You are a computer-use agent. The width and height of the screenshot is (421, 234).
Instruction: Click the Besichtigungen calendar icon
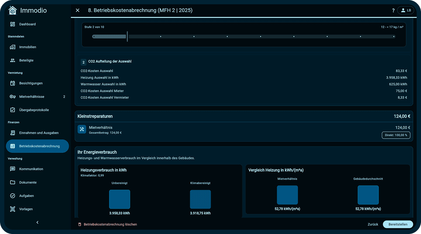point(13,83)
